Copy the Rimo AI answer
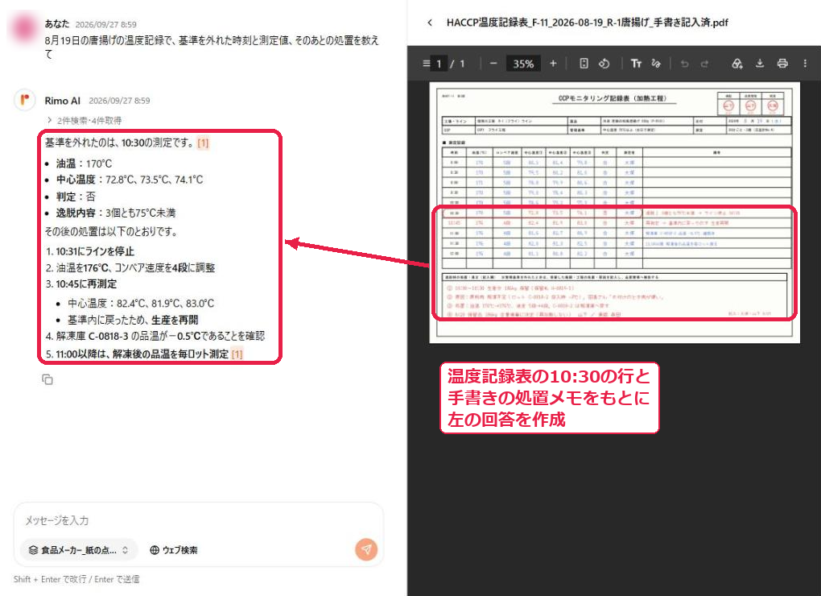Viewport: 821px width, 596px height. (47, 379)
